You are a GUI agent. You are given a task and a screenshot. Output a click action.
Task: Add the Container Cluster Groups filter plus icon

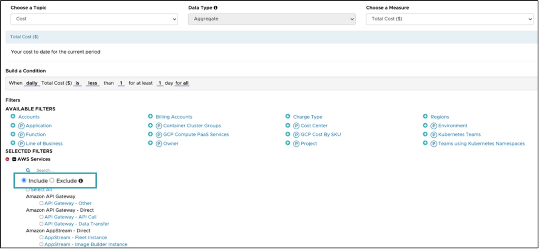pyautogui.click(x=150, y=125)
